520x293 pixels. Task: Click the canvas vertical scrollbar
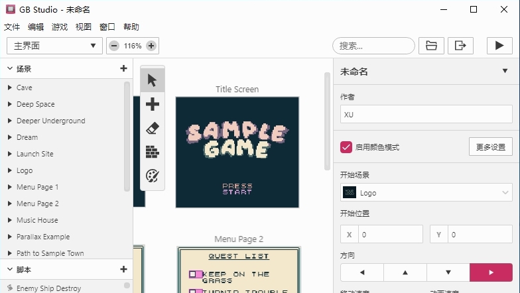click(327, 121)
